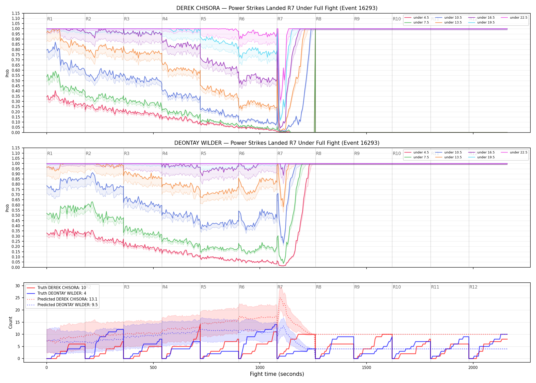Click the '1.15' y-tick in the Chisora chart

click(x=16, y=13)
